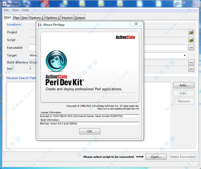Switch to the Version tab
The image size is (201, 169).
pyautogui.click(x=67, y=18)
